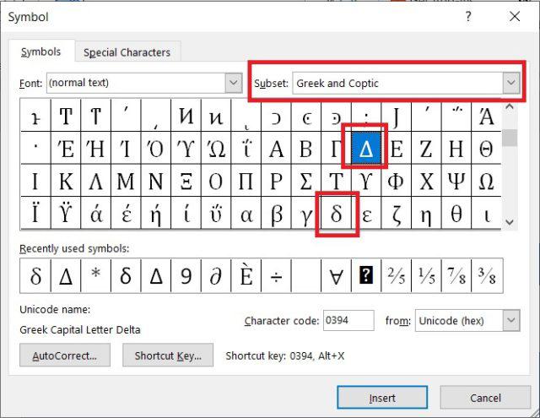Screen dimensions: 540x418
Task: Choose the black question mark box symbol
Action: [x=366, y=275]
